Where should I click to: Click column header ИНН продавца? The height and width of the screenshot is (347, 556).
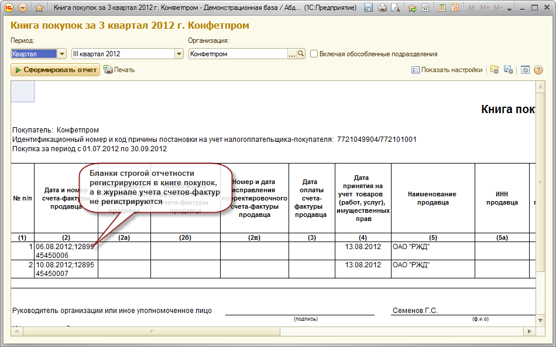(x=502, y=198)
